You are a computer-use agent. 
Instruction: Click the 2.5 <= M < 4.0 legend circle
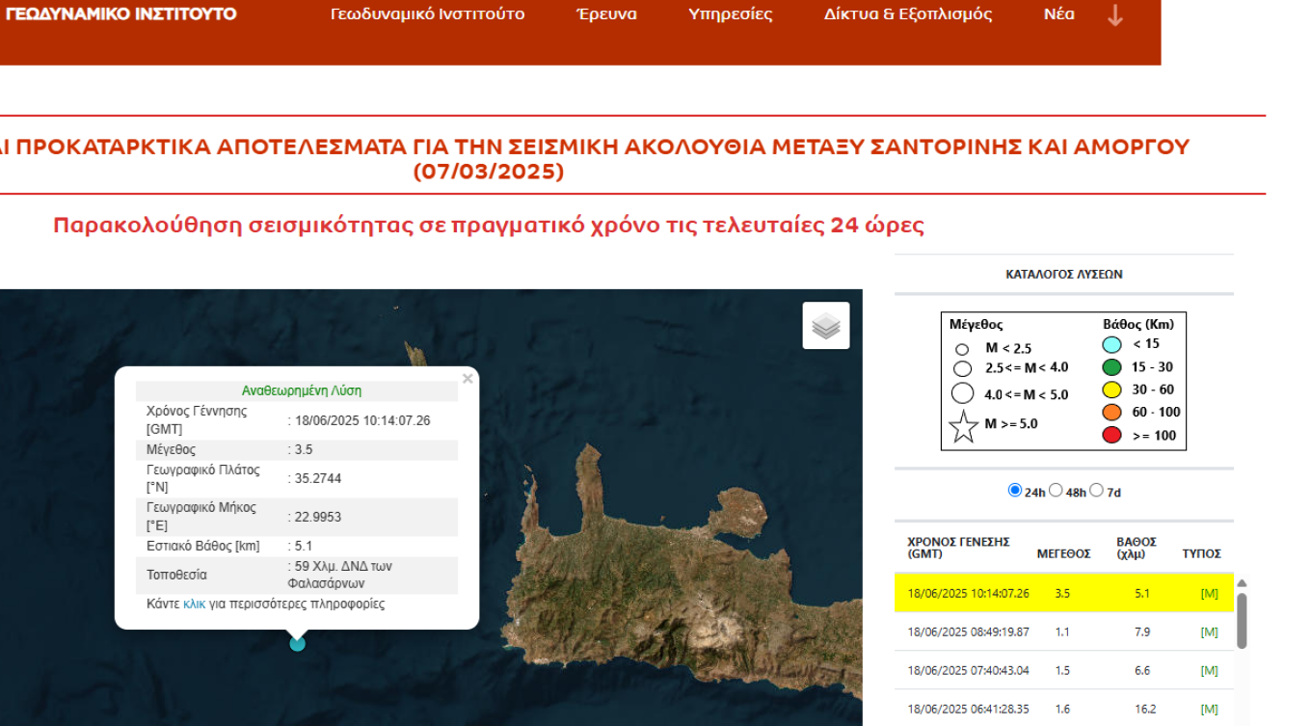tap(962, 368)
